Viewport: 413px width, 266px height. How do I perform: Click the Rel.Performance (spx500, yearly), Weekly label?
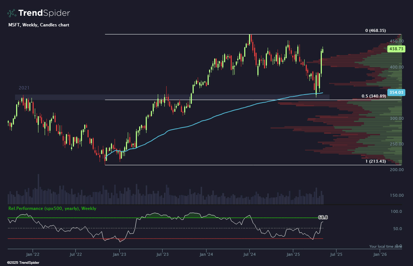point(52,208)
